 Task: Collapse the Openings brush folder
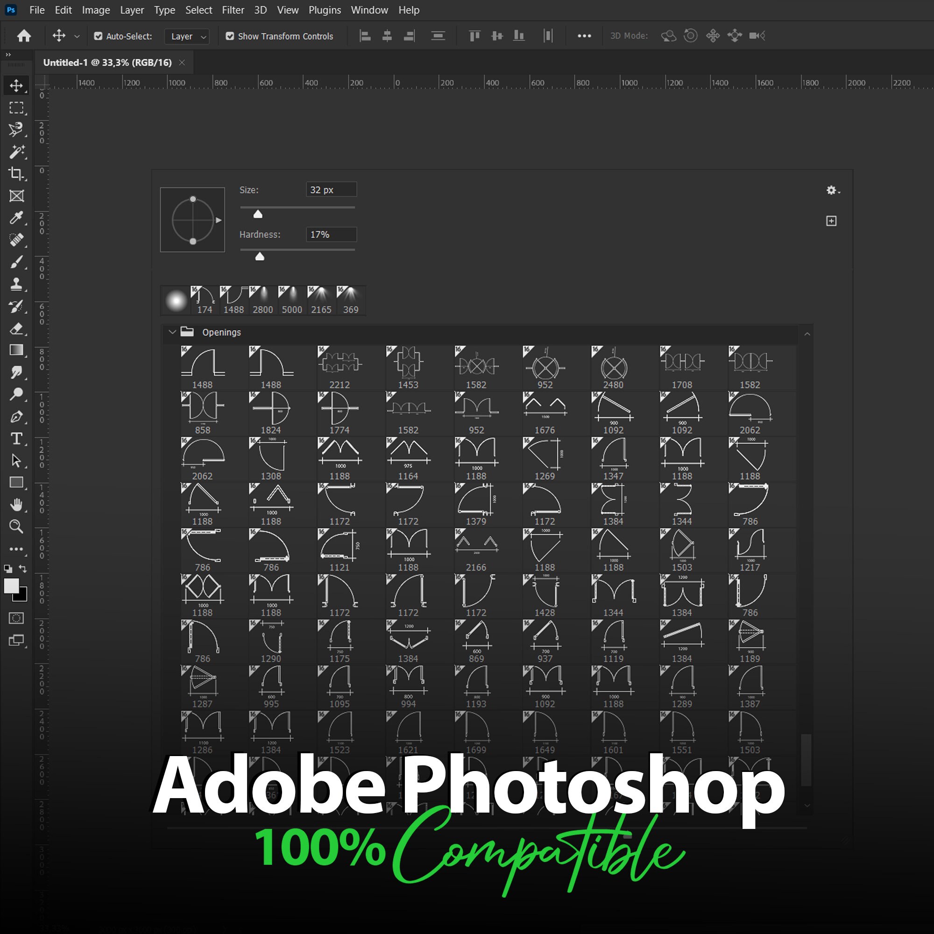point(172,332)
